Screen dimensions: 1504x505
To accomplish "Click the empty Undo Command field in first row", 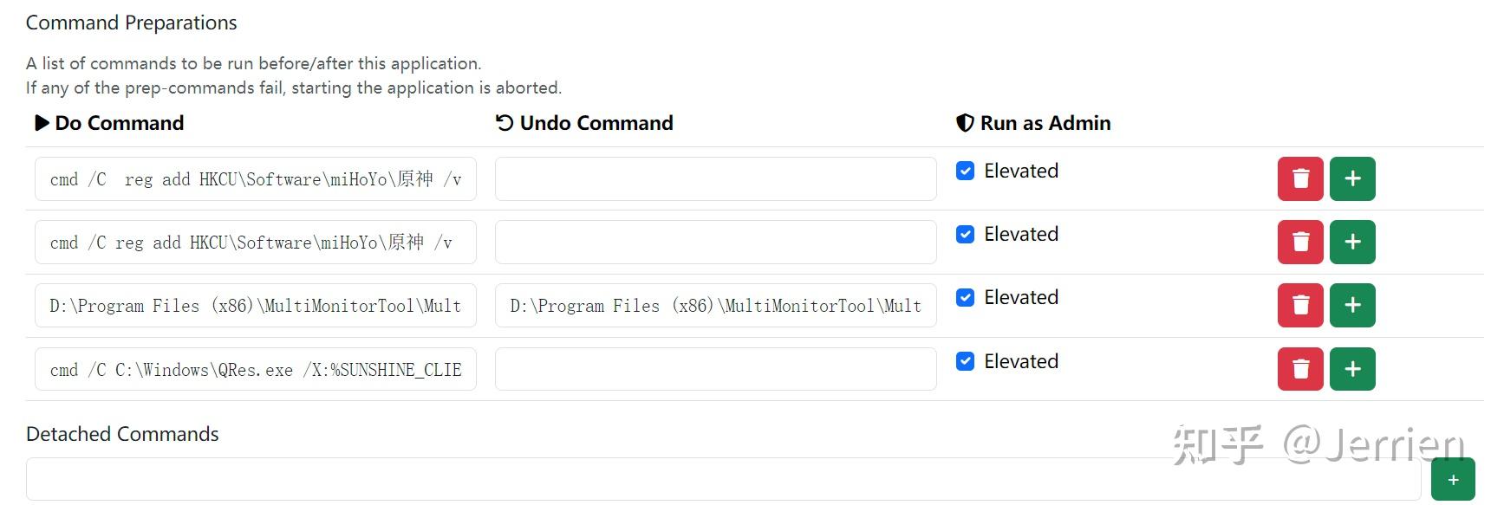I will click(x=715, y=178).
